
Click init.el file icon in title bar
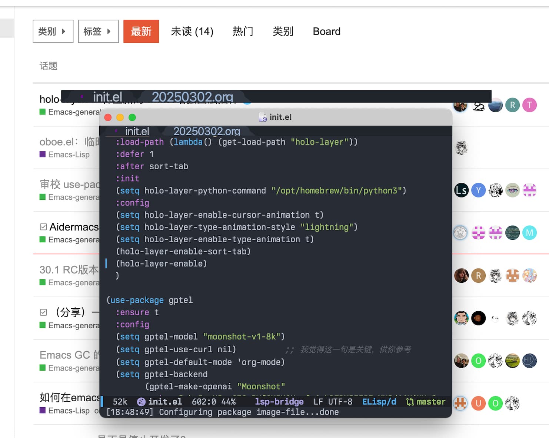tap(263, 117)
